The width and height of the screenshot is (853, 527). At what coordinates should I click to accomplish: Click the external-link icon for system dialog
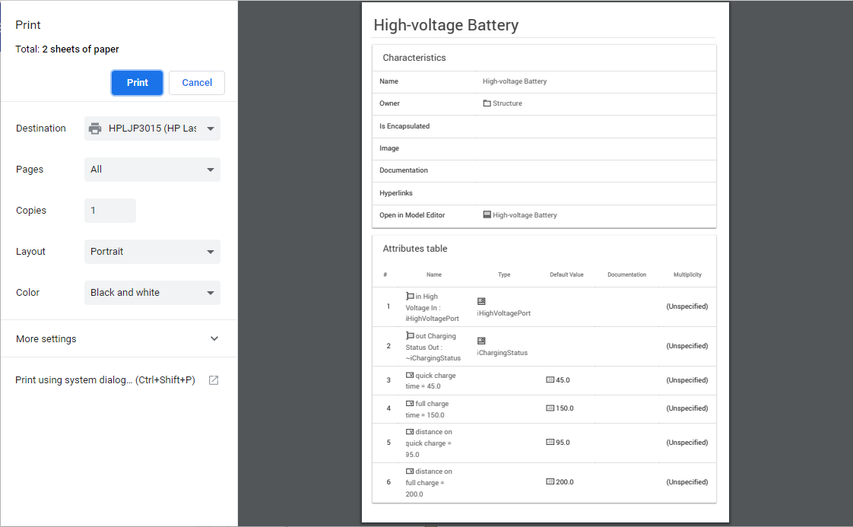pyautogui.click(x=214, y=380)
